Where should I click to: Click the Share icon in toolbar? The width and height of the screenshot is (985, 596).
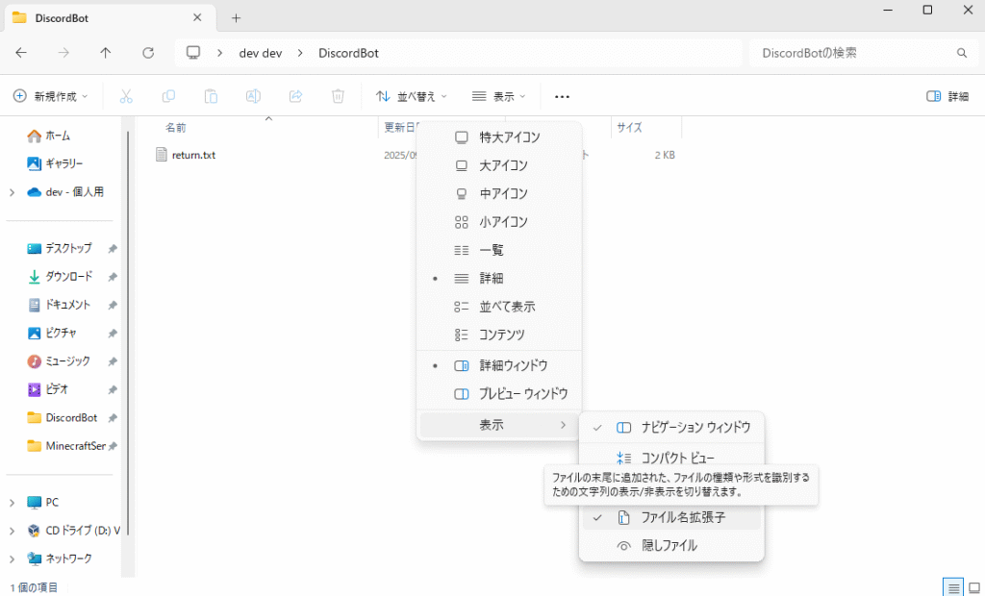coord(295,96)
